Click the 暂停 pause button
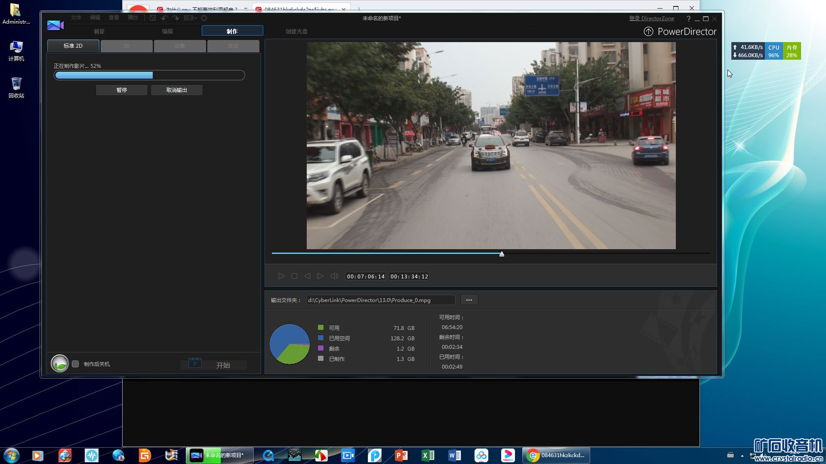The image size is (826, 464). tap(122, 90)
